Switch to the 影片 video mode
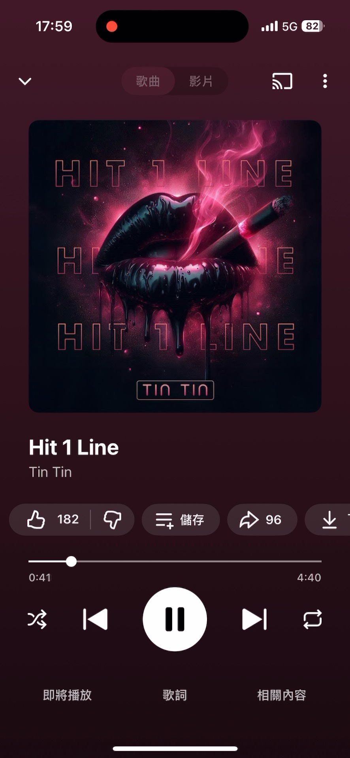The height and width of the screenshot is (758, 350). click(201, 81)
